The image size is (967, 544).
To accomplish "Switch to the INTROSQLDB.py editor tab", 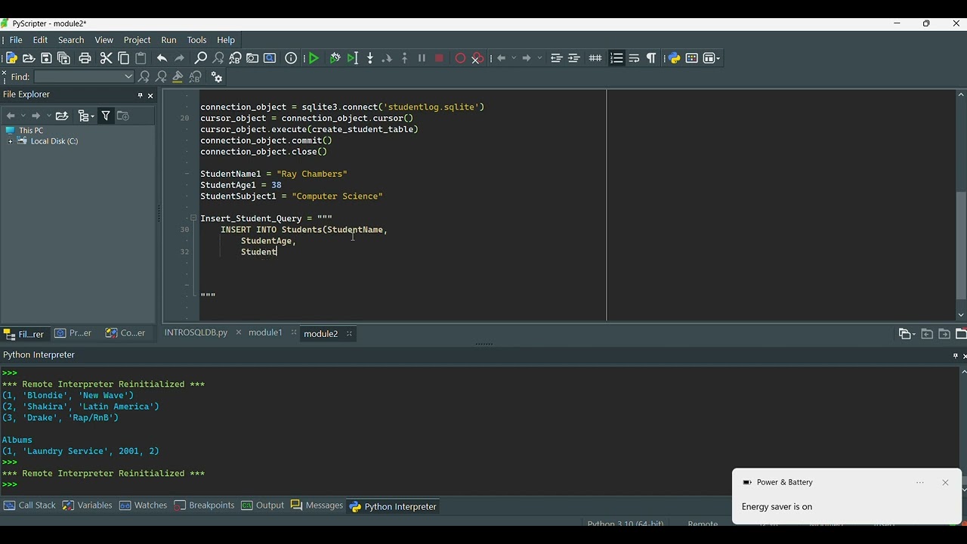I will click(x=196, y=333).
